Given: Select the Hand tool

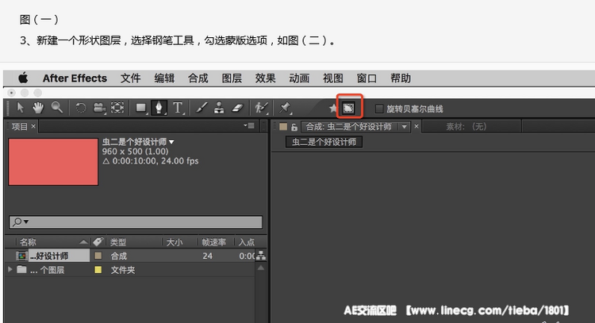Looking at the screenshot, I should pos(38,108).
